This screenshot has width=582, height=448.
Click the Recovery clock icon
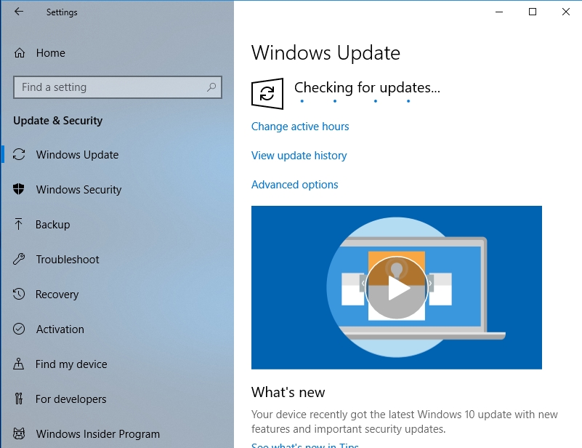tap(20, 295)
